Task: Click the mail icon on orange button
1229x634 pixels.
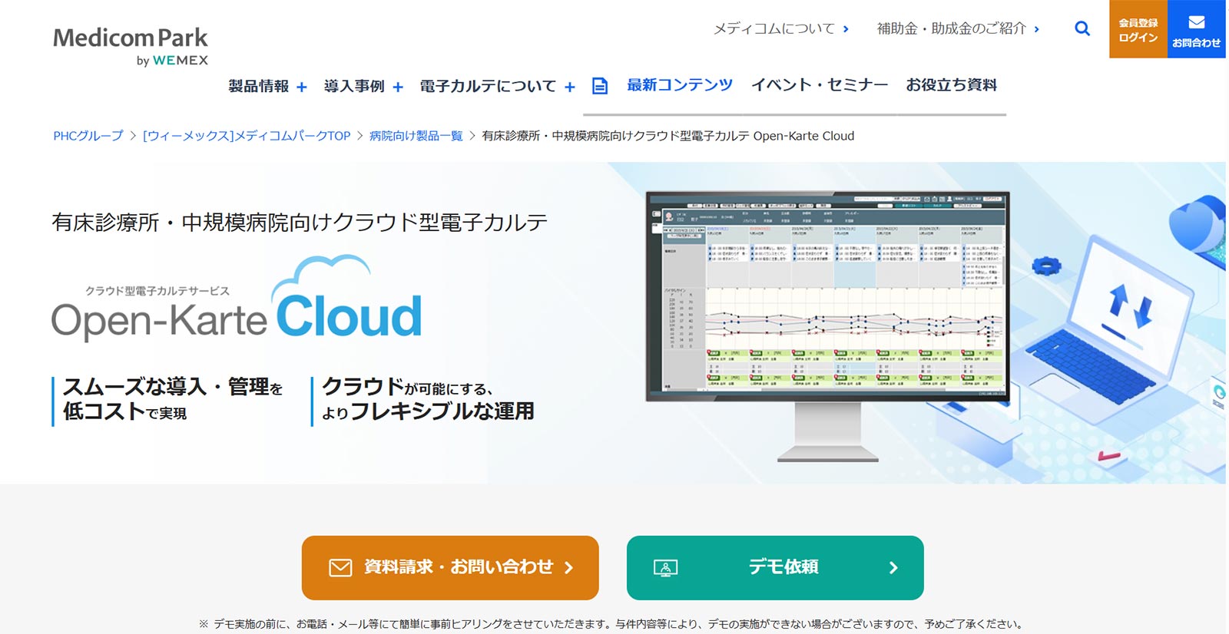Action: point(340,568)
